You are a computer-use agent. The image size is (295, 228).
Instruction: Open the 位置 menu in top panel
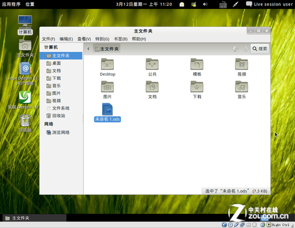[x=29, y=4]
